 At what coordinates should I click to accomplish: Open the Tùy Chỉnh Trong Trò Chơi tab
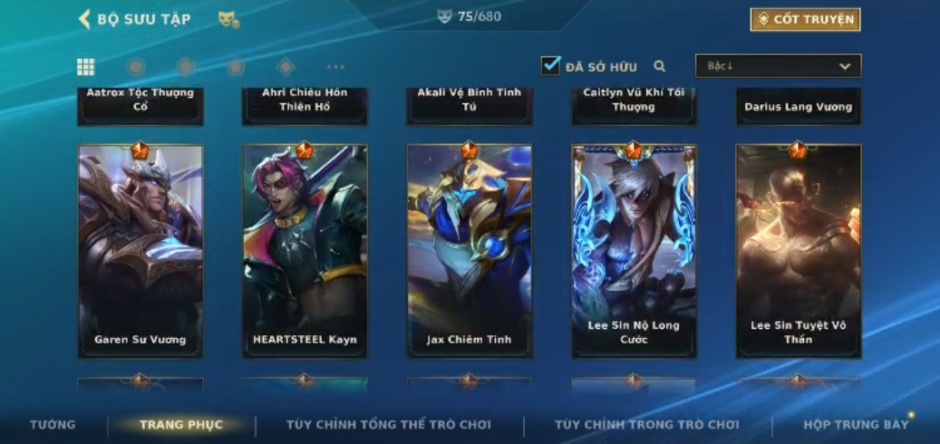click(647, 425)
